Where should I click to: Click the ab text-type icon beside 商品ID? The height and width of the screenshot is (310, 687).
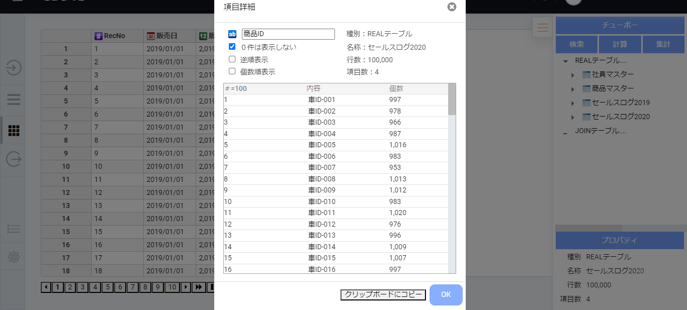click(x=232, y=34)
